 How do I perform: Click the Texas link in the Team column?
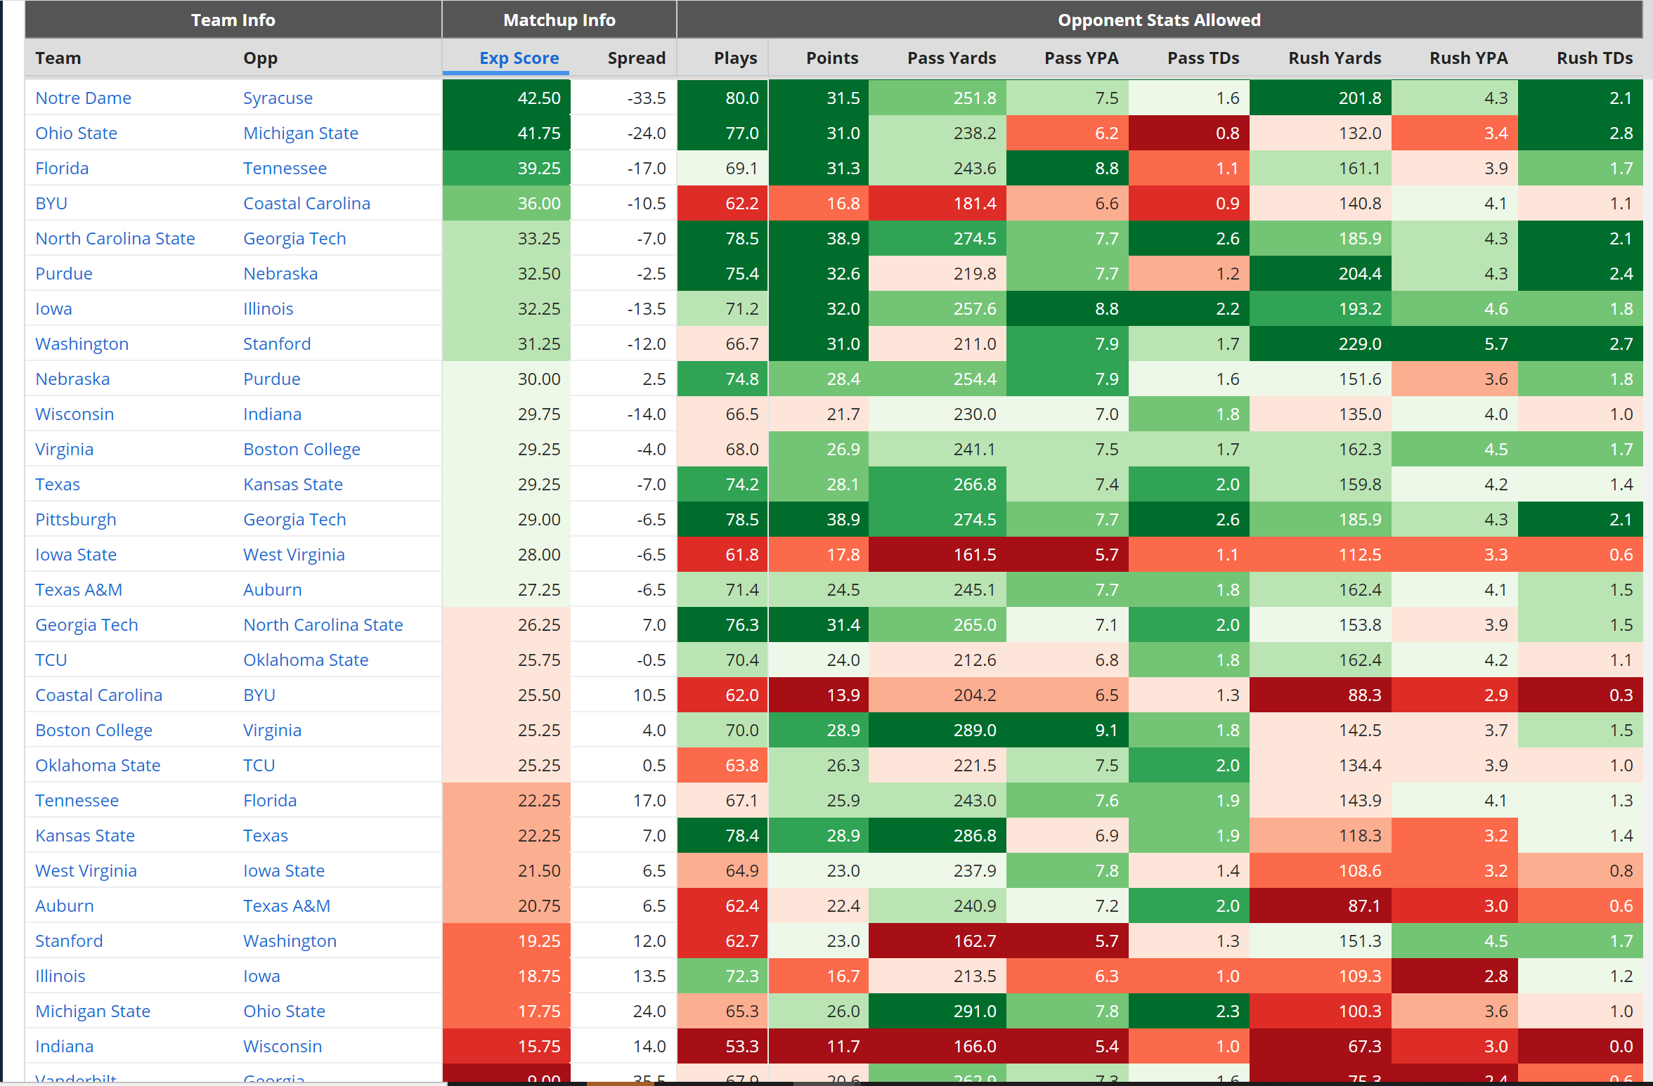point(58,484)
